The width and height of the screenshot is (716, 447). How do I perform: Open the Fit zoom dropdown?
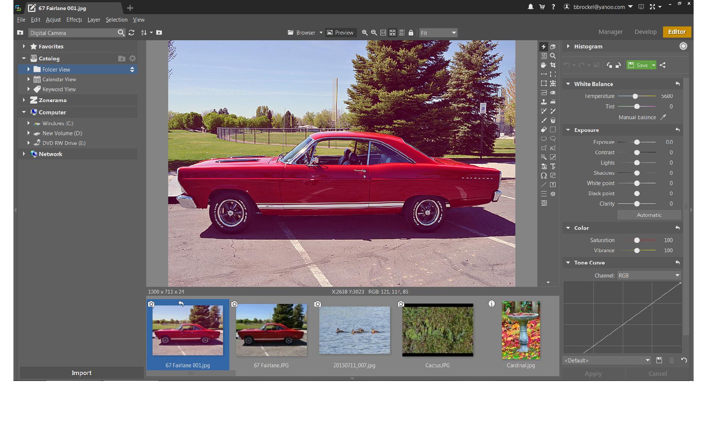pos(438,33)
